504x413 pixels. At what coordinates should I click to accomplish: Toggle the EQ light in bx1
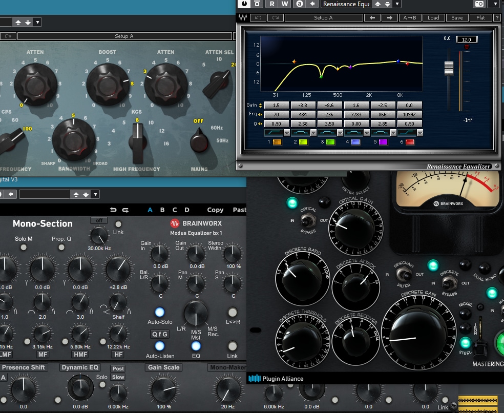196,346
